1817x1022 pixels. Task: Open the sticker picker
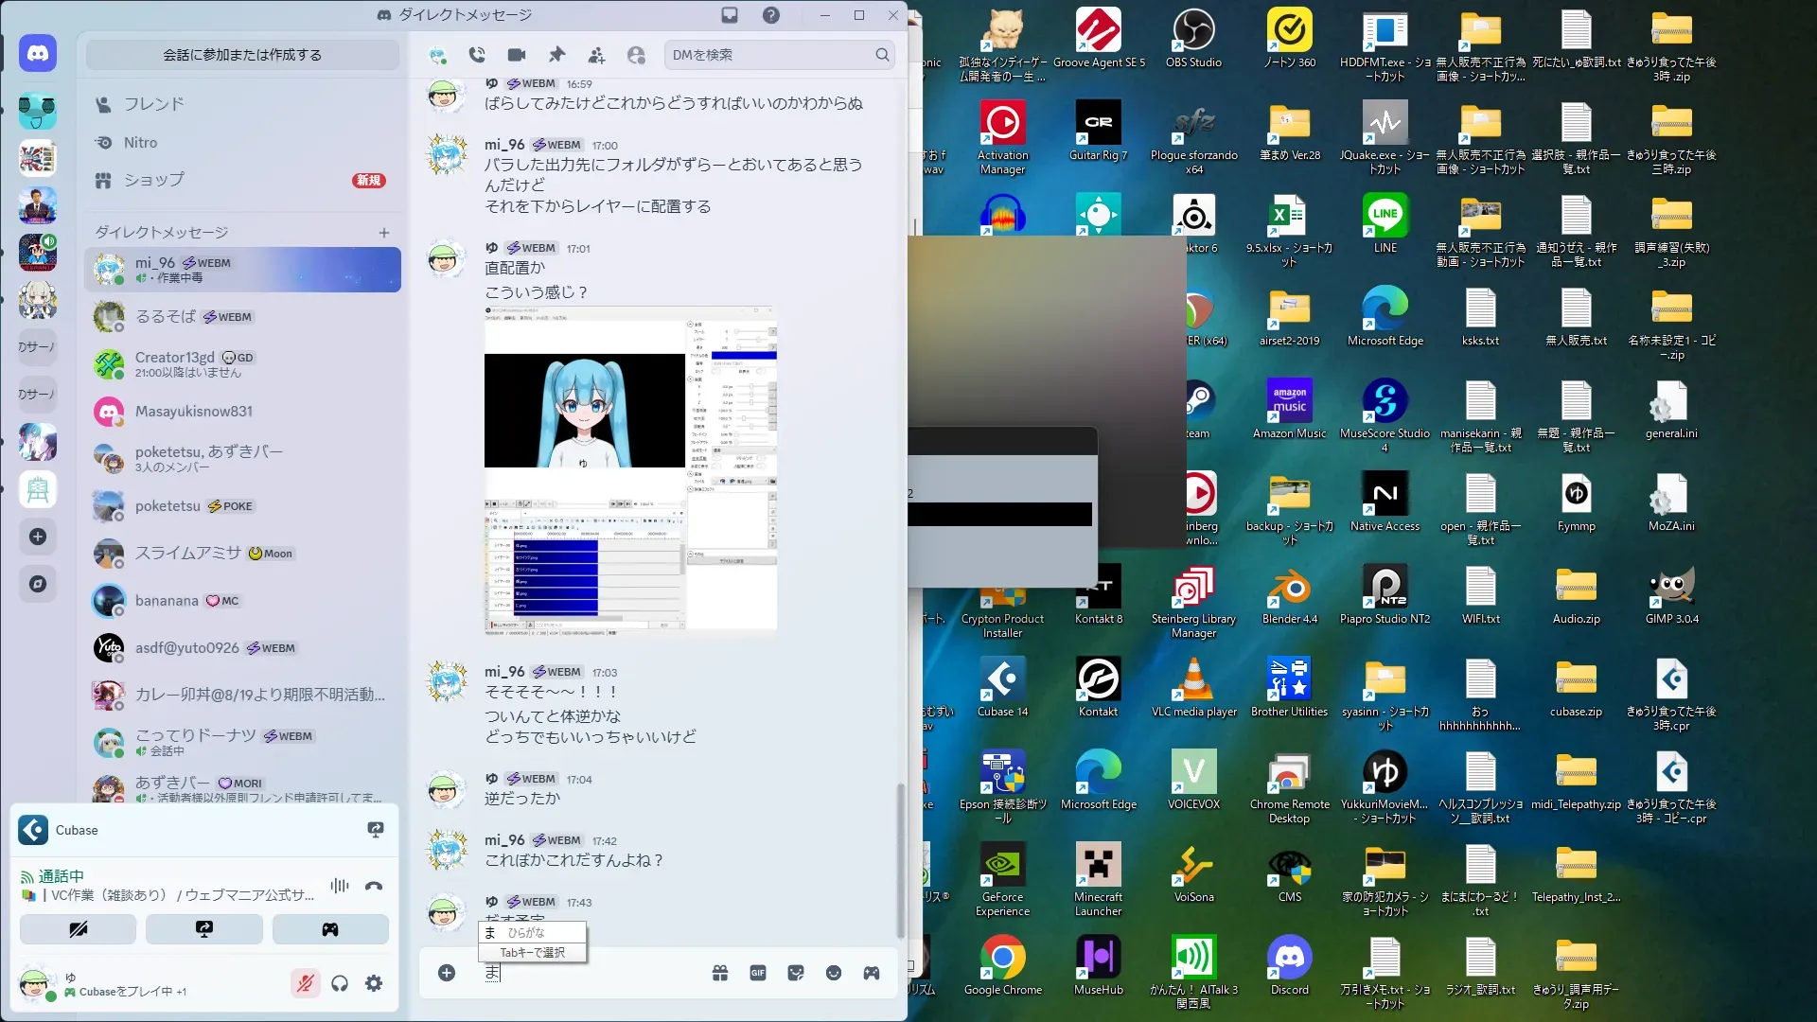coord(796,973)
